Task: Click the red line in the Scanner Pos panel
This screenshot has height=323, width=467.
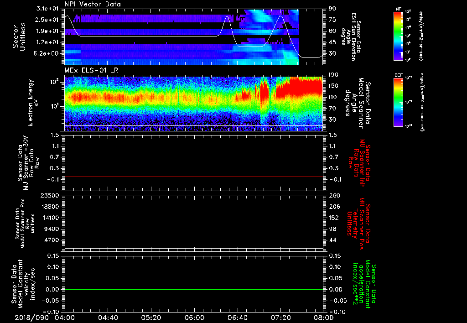Action: click(x=194, y=232)
